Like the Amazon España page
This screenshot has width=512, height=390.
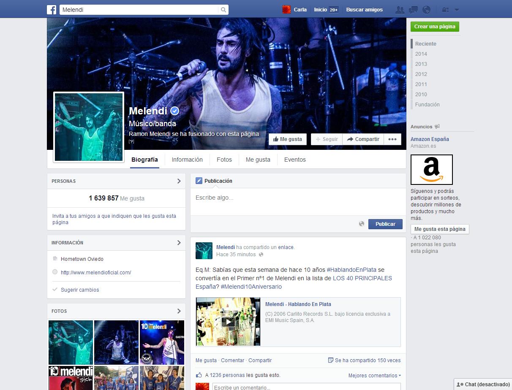pos(439,229)
